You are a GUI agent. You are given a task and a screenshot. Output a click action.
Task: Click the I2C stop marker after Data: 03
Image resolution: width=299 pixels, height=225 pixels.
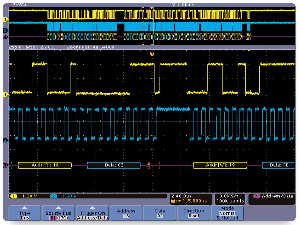coord(160,165)
